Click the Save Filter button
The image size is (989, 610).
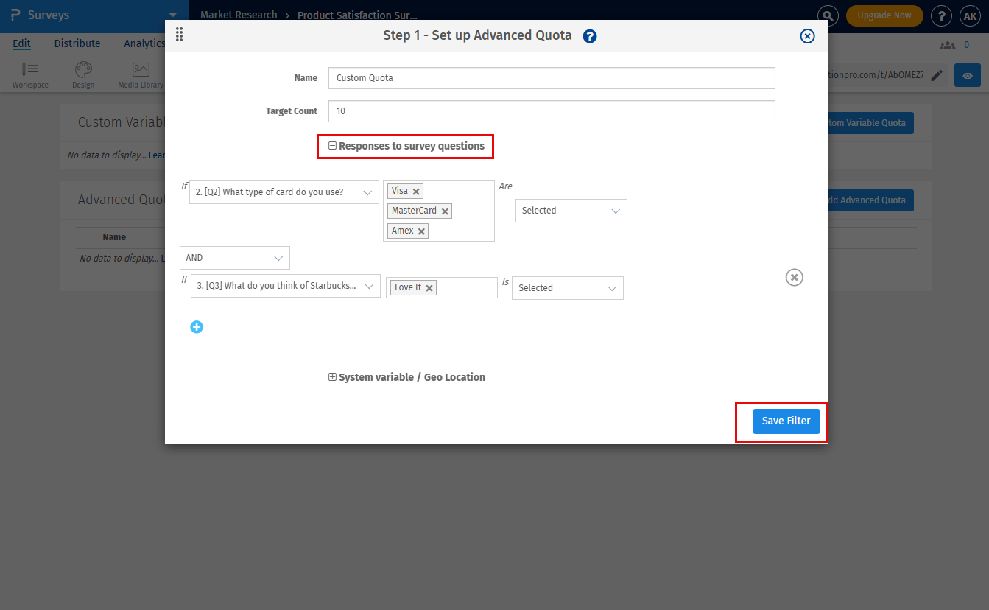pos(786,421)
